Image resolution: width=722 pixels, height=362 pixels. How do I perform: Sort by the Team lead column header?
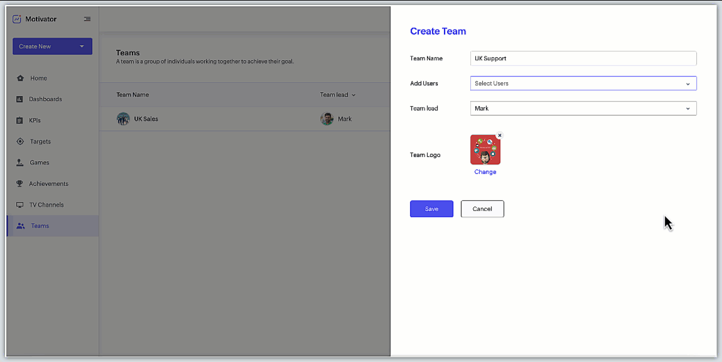click(337, 95)
